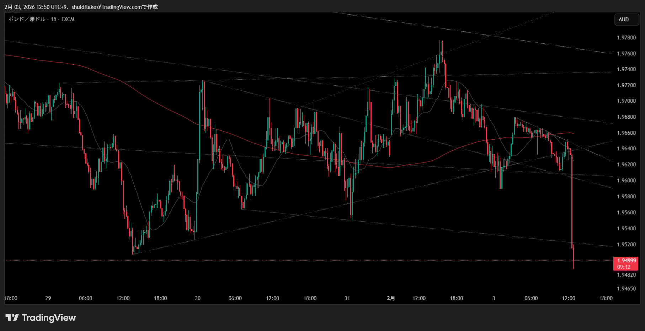
Task: Click the 1.97800 price axis label
Action: [x=626, y=38]
